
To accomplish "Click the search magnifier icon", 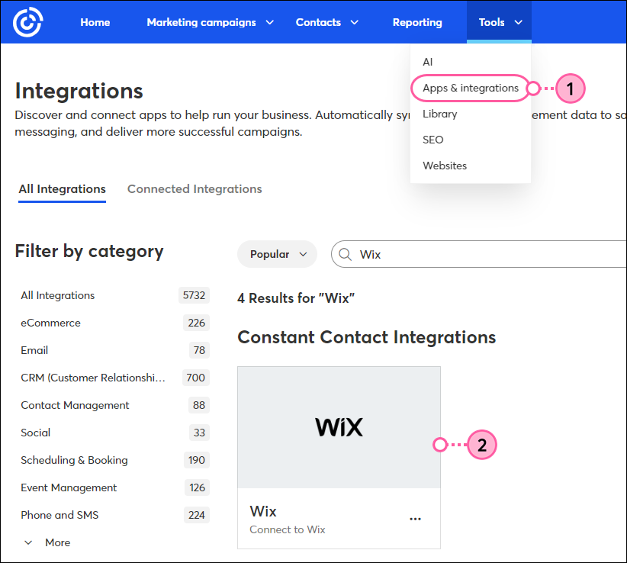I will click(345, 254).
